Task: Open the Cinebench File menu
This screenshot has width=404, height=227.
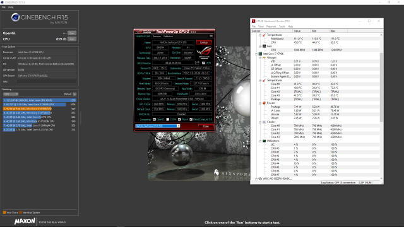Action: coord(4,7)
